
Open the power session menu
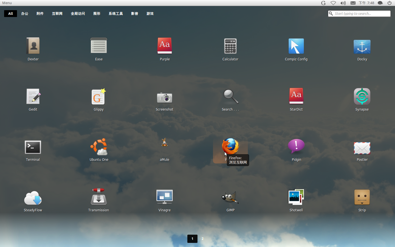tap(390, 3)
